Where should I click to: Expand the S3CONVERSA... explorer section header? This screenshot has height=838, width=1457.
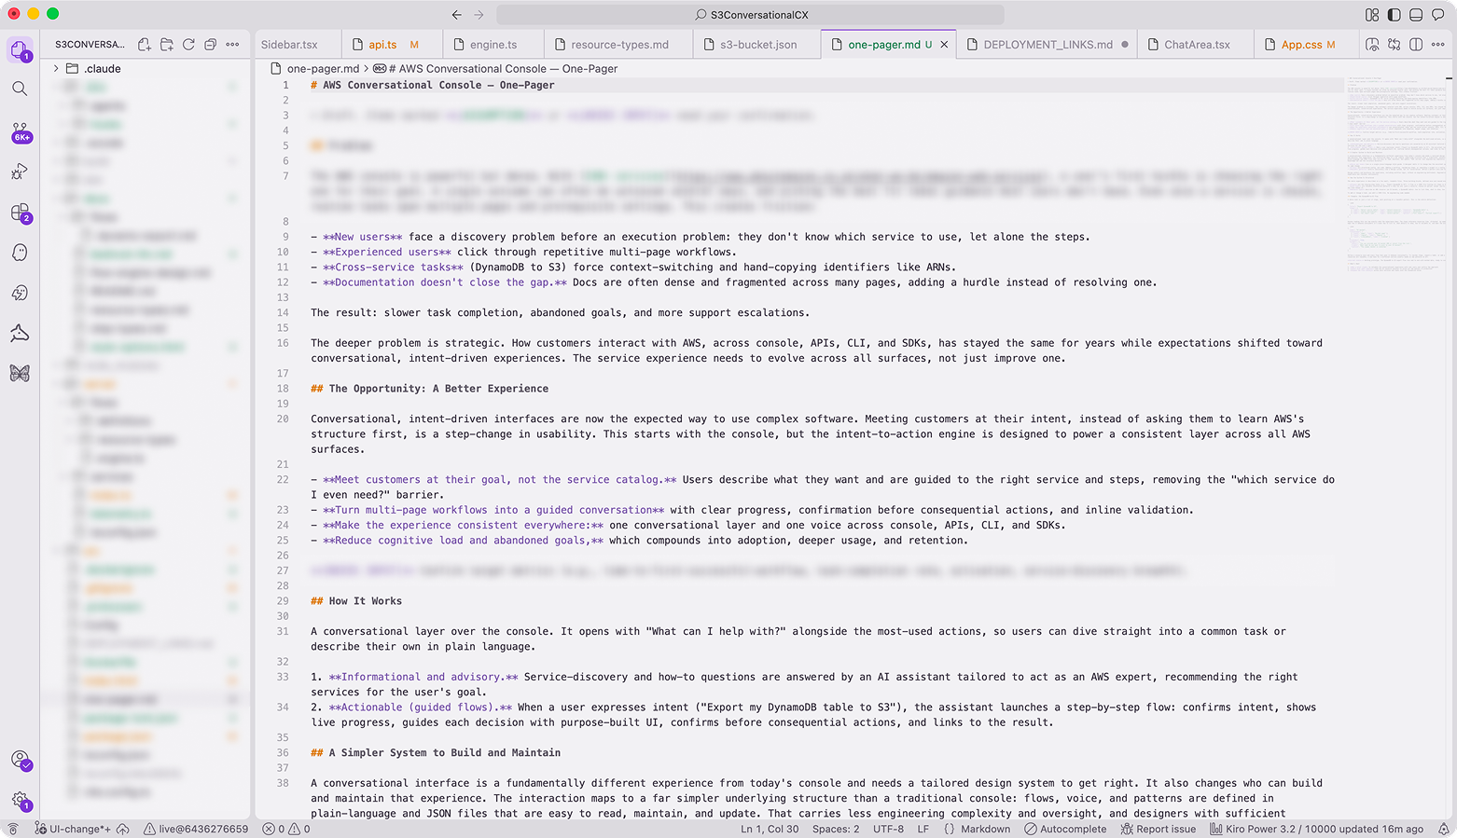pyautogui.click(x=90, y=44)
